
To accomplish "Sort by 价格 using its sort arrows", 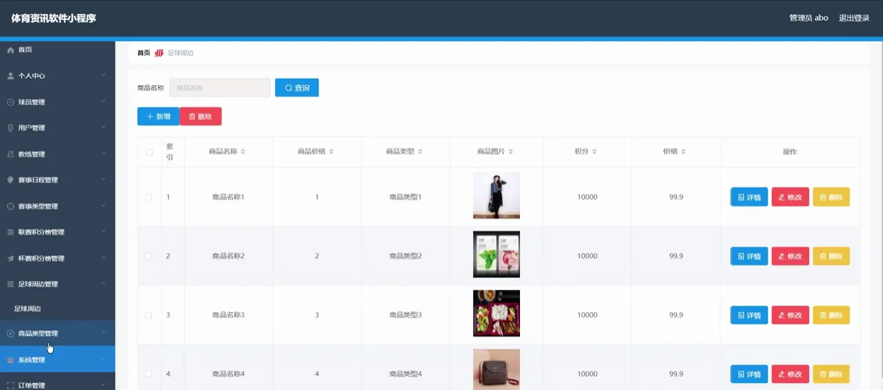I will [x=684, y=151].
